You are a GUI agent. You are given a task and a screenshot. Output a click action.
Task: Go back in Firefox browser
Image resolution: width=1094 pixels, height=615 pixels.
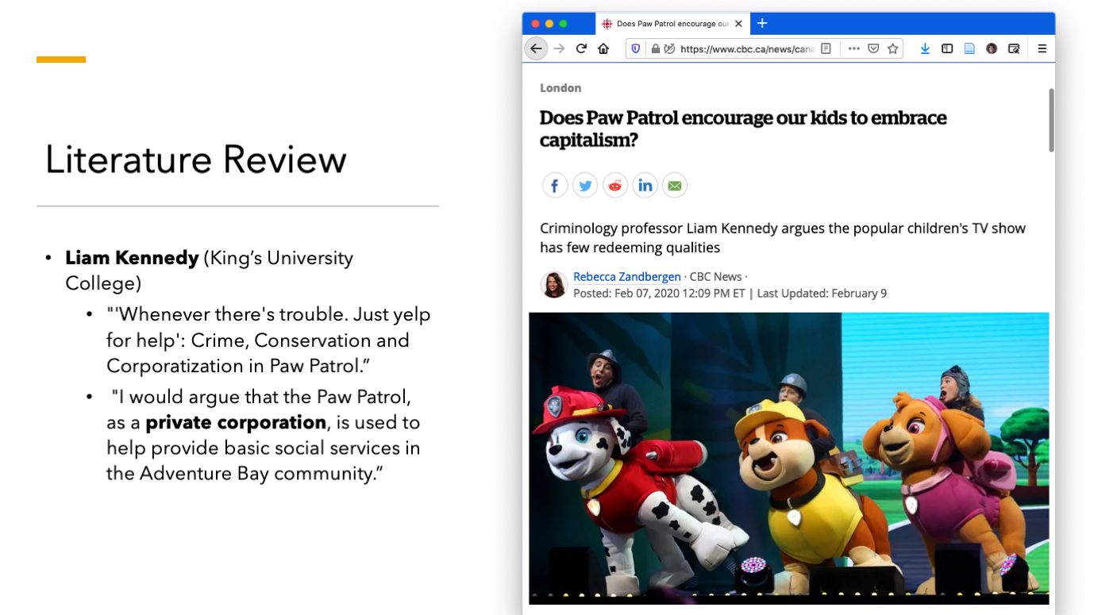pos(536,48)
